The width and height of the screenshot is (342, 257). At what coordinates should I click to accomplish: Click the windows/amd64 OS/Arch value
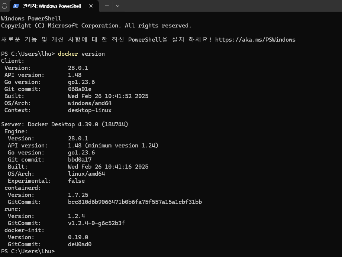pos(90,103)
